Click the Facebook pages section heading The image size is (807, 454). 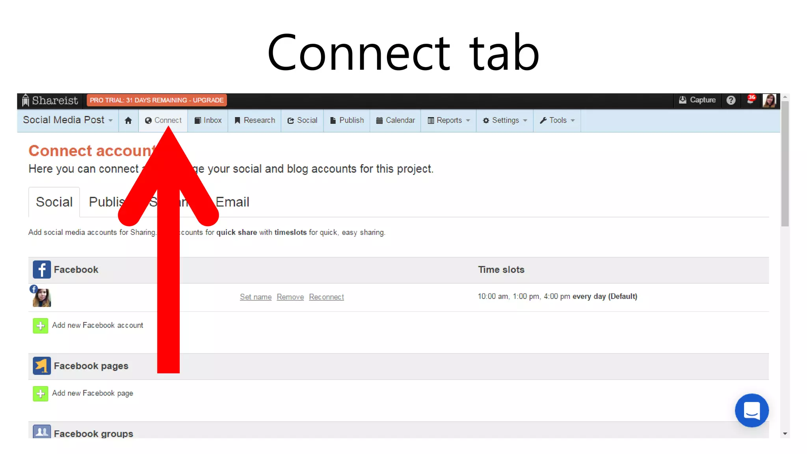[x=91, y=366]
